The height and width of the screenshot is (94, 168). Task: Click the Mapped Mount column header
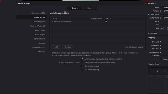97,19
